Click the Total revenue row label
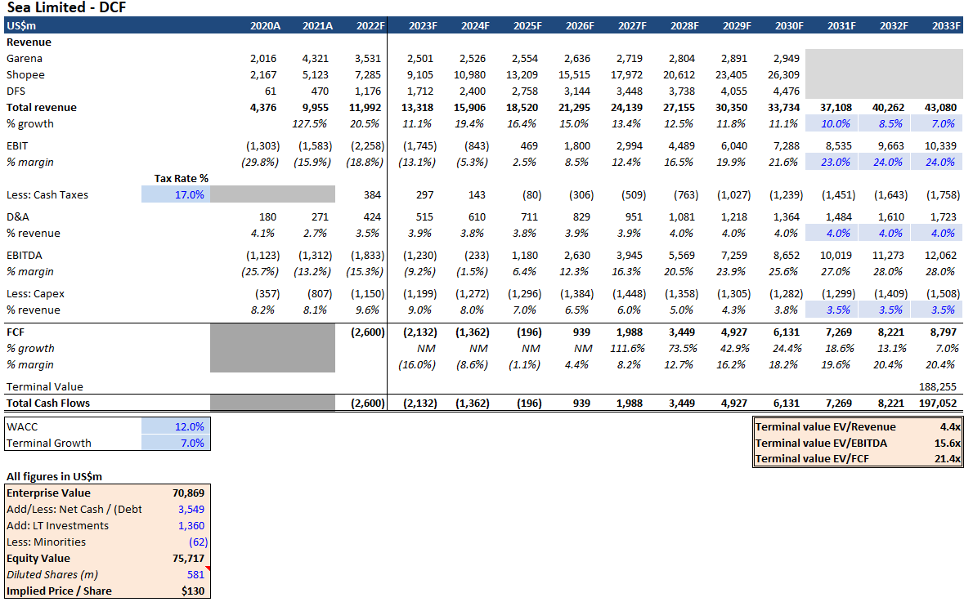 point(42,107)
